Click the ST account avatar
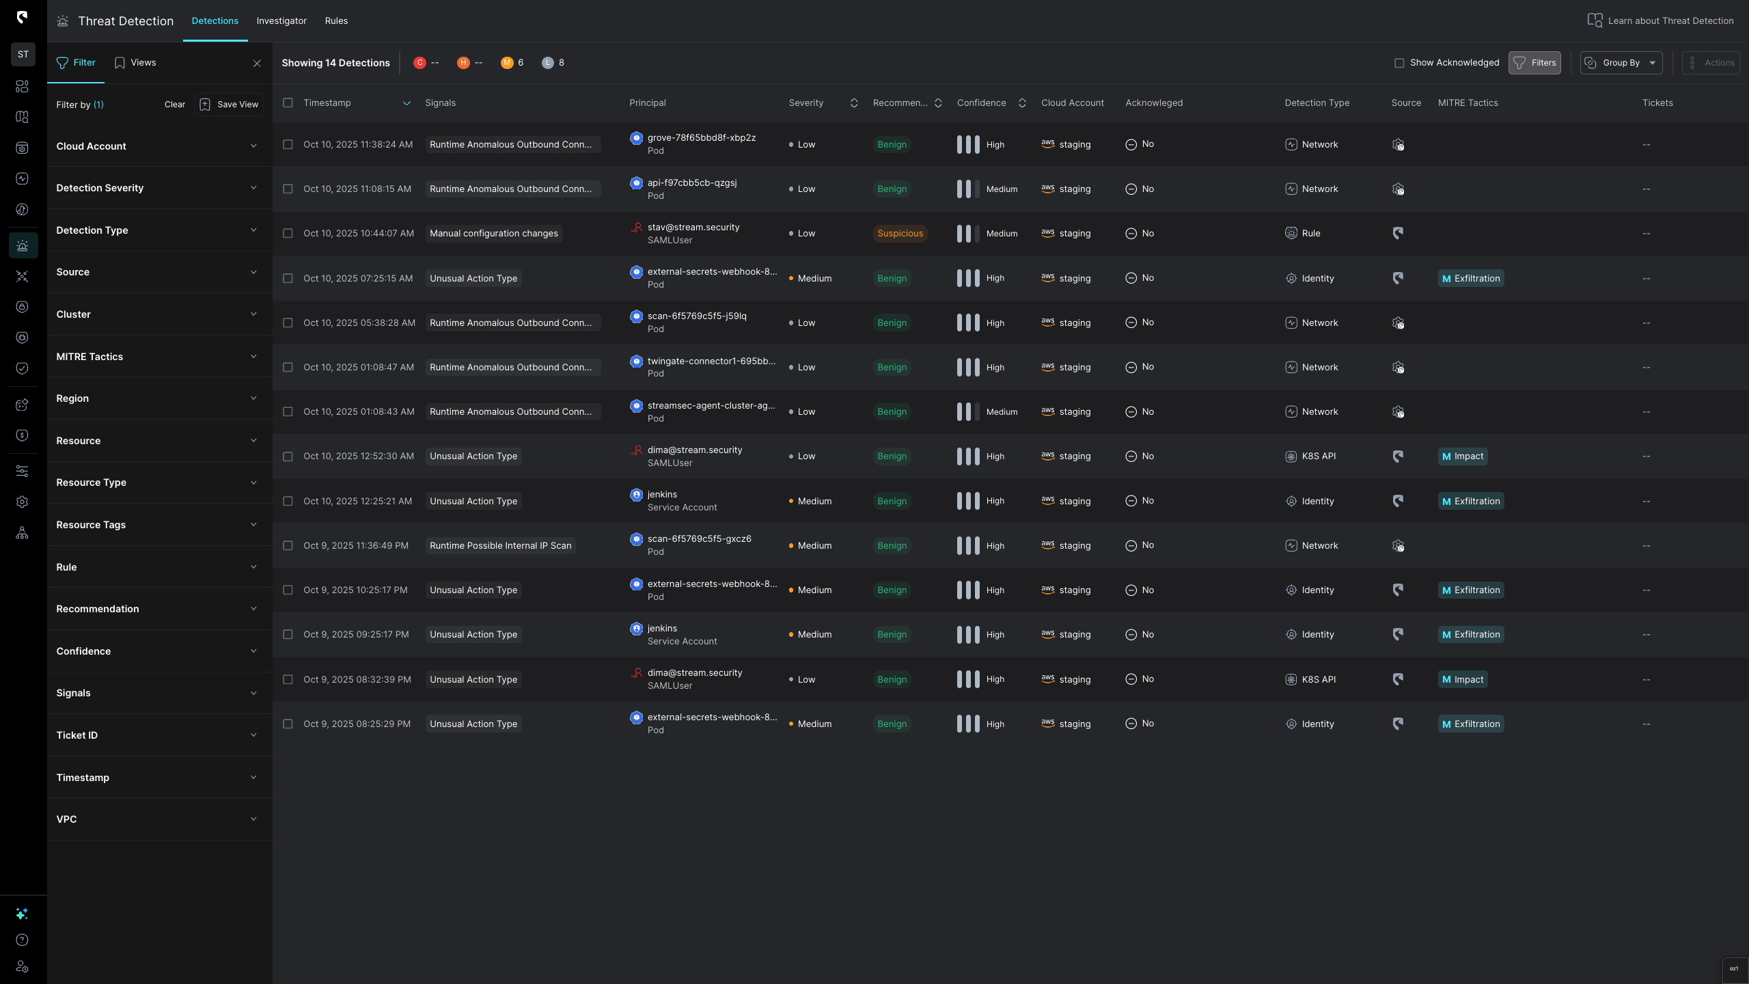This screenshot has height=984, width=1749. coord(23,54)
